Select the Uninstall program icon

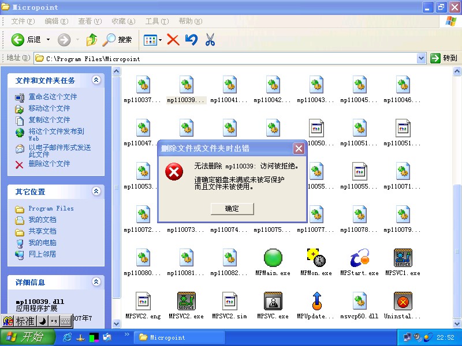[403, 301]
